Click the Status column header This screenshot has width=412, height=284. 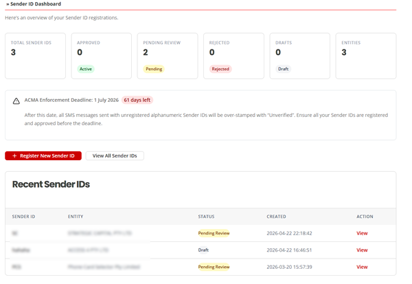pos(206,217)
